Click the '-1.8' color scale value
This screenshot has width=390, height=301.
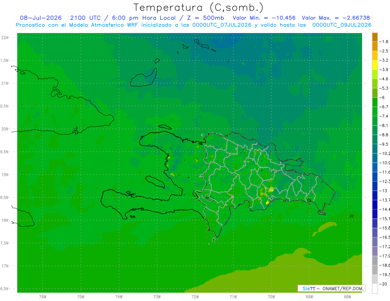point(384,42)
